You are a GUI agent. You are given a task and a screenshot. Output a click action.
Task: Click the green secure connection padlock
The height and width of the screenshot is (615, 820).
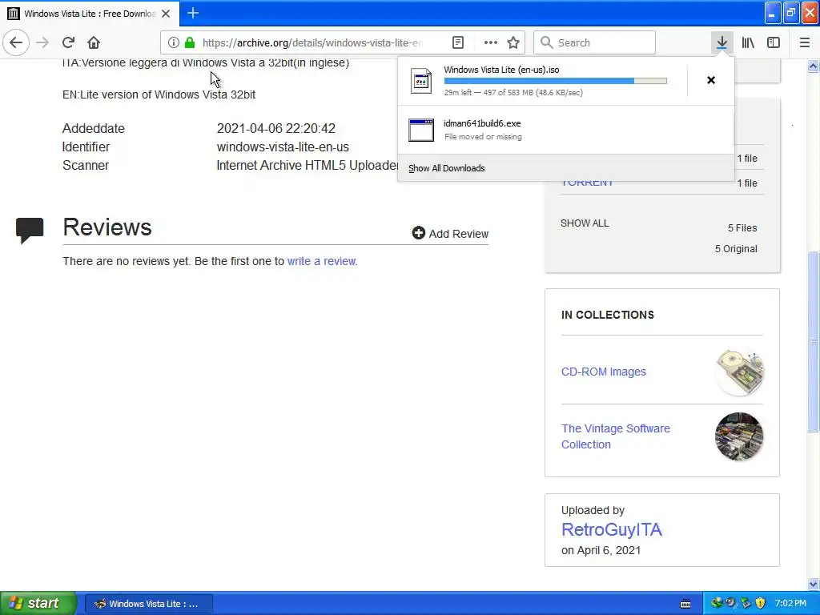pyautogui.click(x=190, y=42)
